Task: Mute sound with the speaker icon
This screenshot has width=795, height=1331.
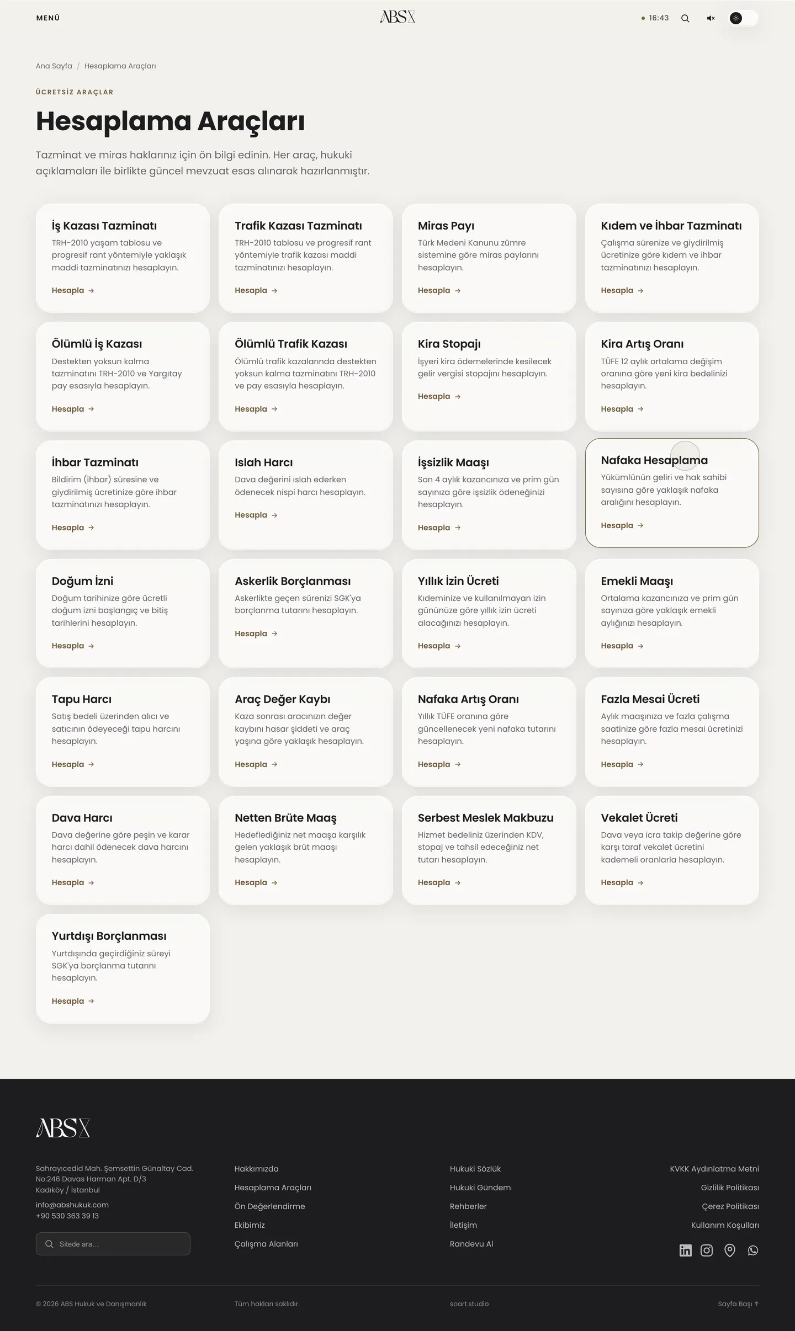Action: click(711, 18)
